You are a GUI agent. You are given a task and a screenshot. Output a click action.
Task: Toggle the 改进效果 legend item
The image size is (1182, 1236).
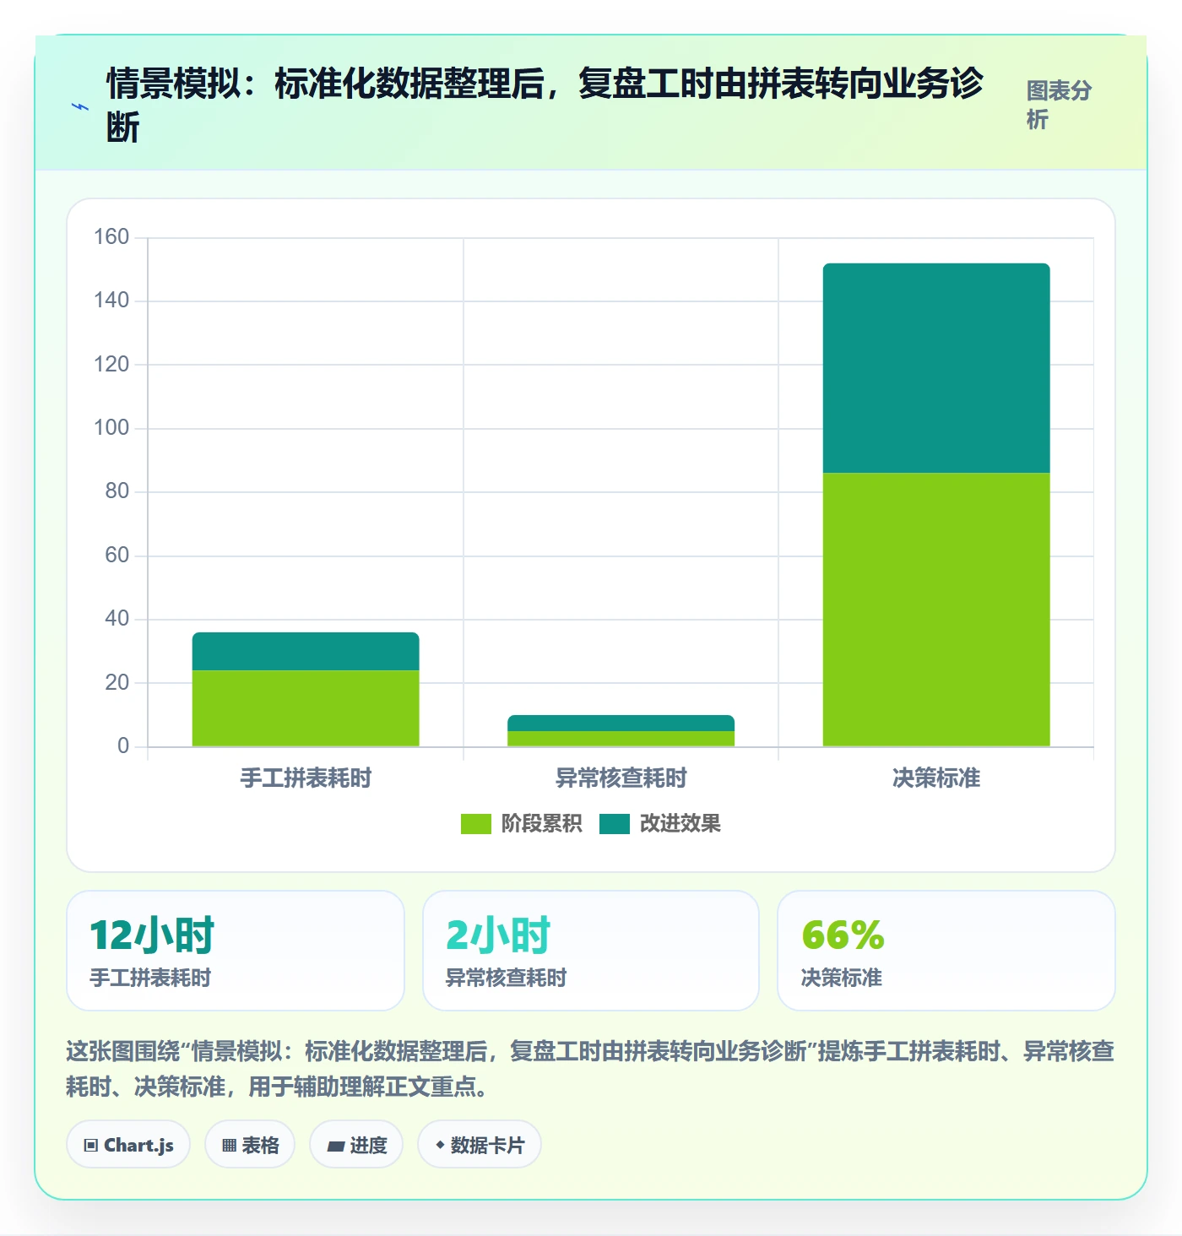[x=660, y=823]
